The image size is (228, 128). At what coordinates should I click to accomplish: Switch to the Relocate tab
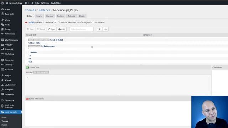click(x=71, y=16)
